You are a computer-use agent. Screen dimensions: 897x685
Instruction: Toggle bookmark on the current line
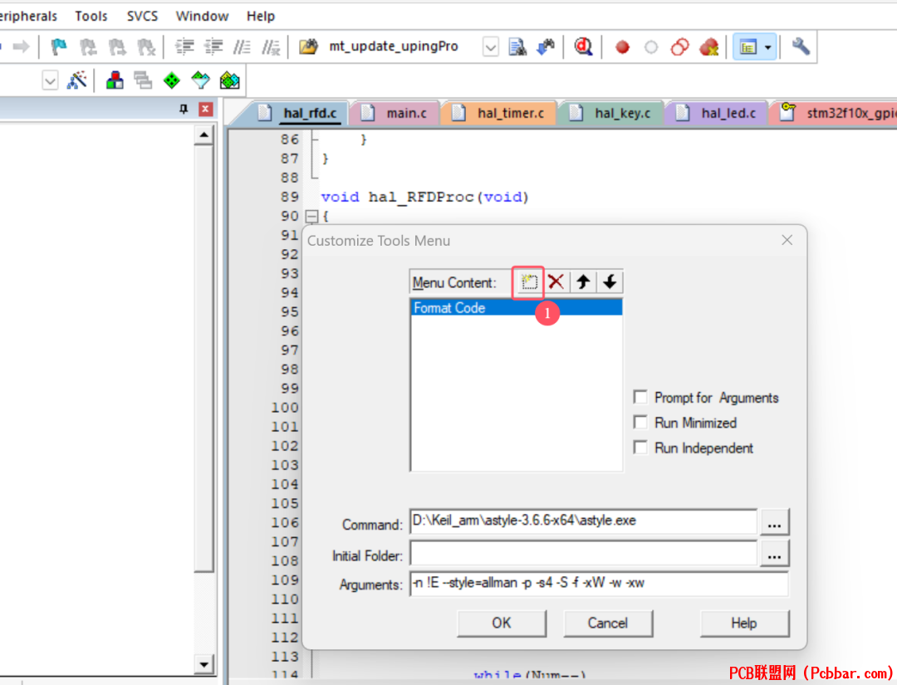58,46
